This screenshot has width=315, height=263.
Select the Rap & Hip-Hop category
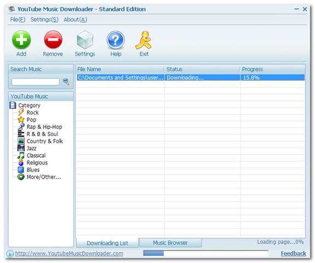point(44,127)
